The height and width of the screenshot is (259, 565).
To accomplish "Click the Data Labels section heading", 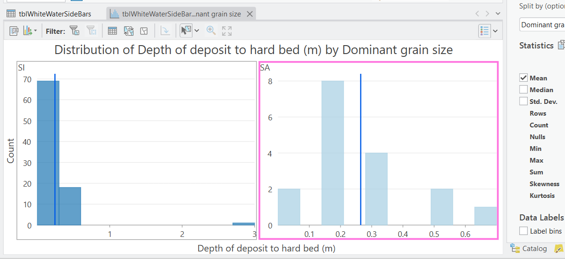I will [541, 217].
